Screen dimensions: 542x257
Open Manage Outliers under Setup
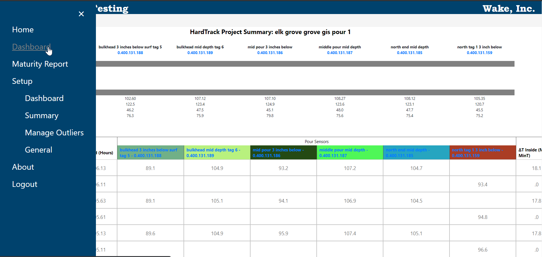(54, 133)
